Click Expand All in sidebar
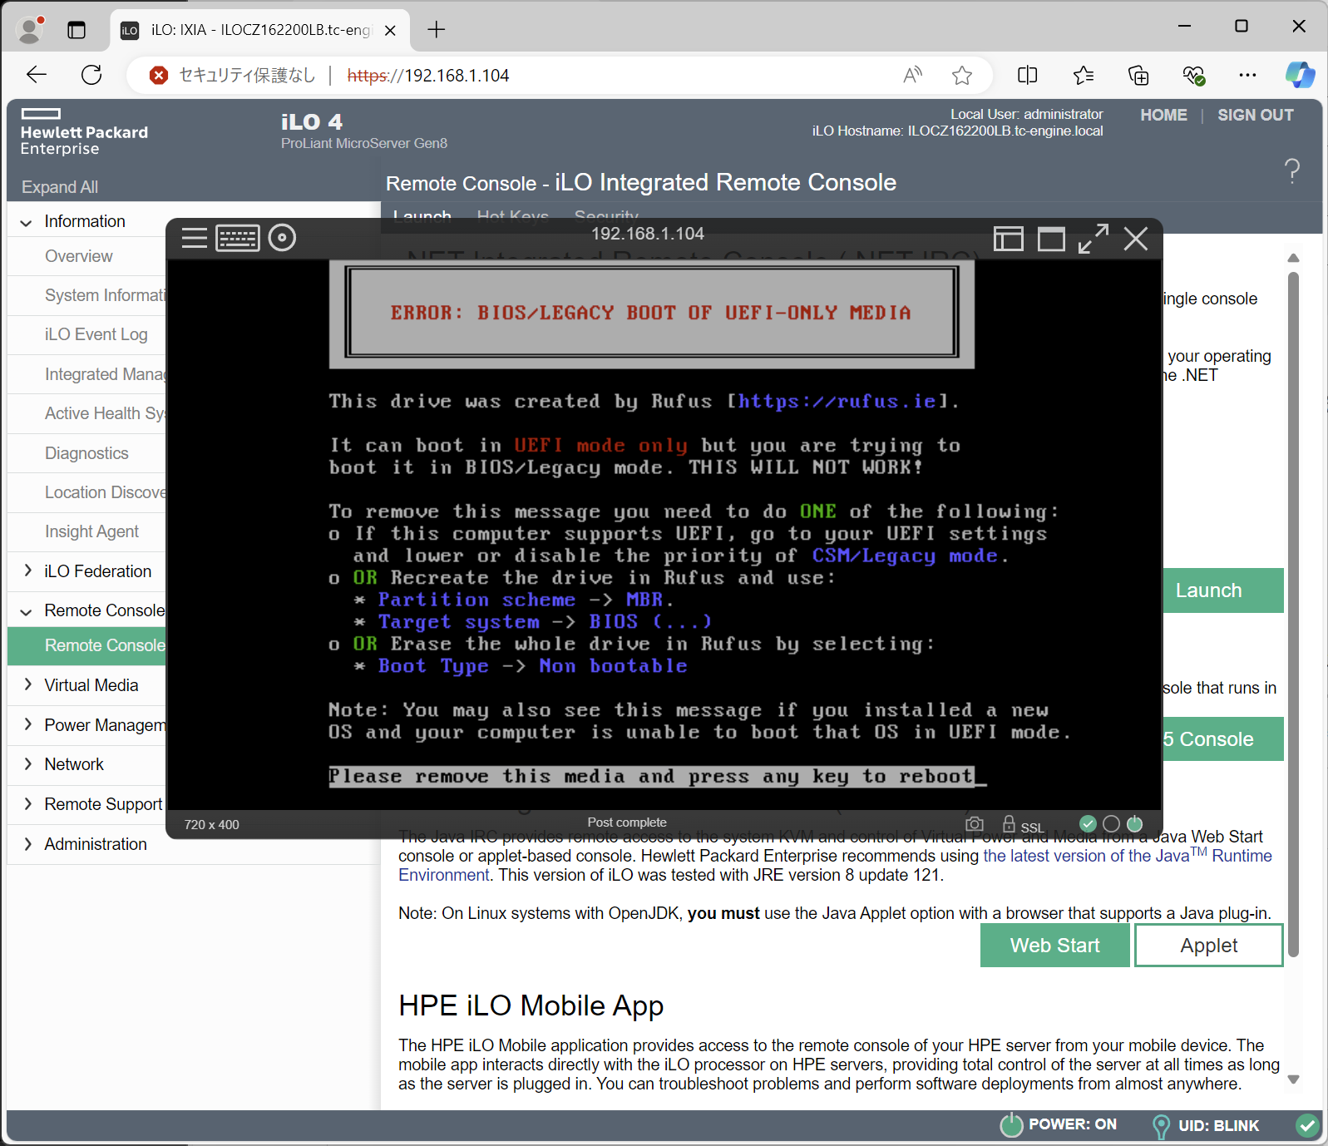Viewport: 1328px width, 1146px height. pos(60,187)
